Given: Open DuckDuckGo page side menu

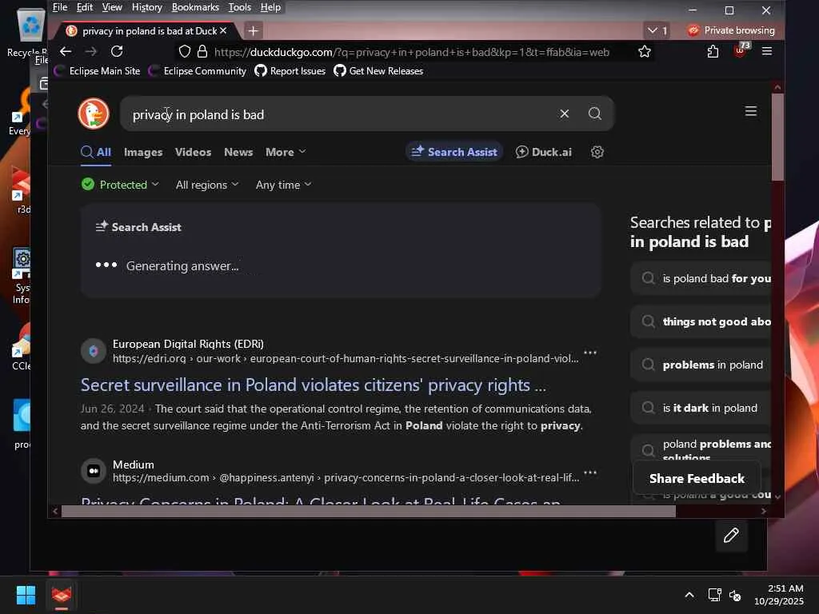Looking at the screenshot, I should (750, 111).
